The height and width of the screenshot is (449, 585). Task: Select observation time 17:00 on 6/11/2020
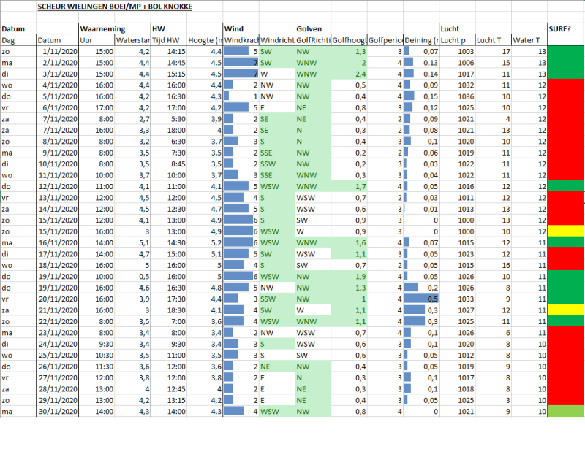[x=97, y=107]
